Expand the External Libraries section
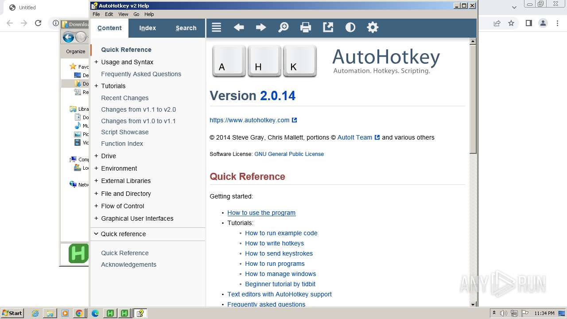Screen dimensions: 567x319 96,181
